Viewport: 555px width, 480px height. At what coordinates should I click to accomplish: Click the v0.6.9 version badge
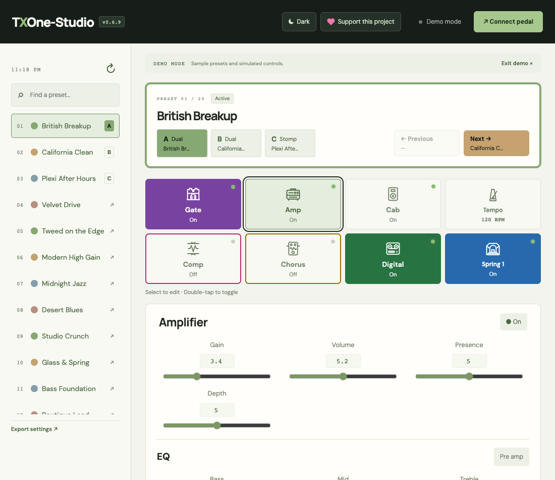pyautogui.click(x=112, y=22)
